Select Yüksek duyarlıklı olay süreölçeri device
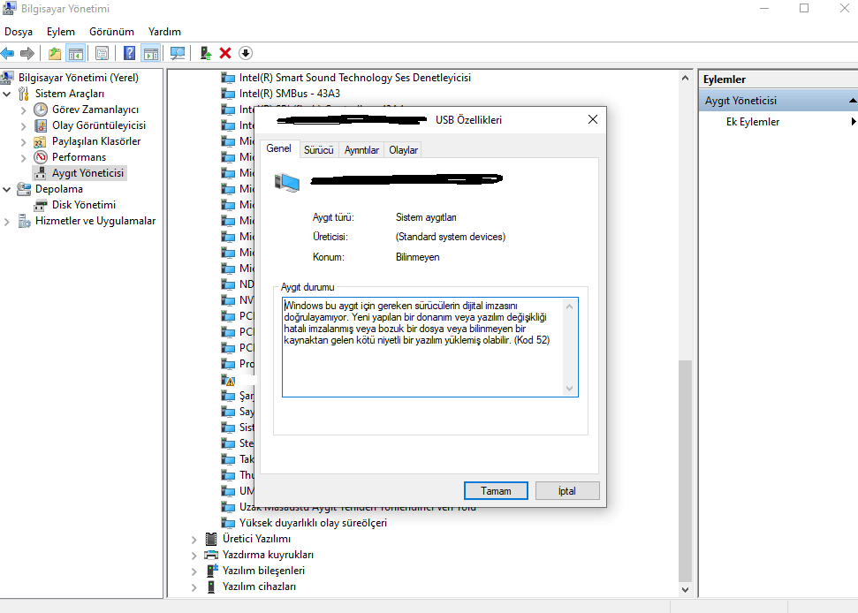 313,523
